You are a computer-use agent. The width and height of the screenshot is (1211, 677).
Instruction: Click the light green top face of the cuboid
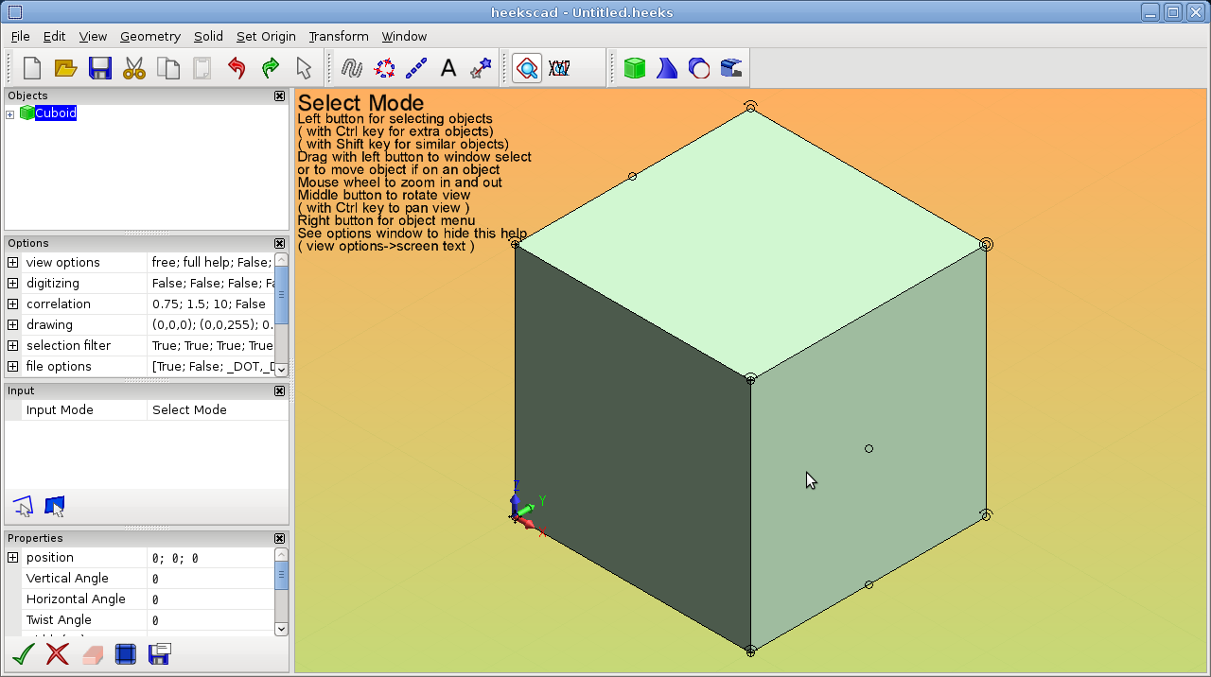tap(750, 243)
